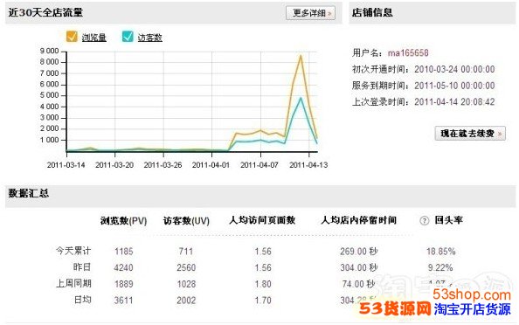
Task: Select the 人均店内停留时间 column header
Action: click(x=359, y=220)
